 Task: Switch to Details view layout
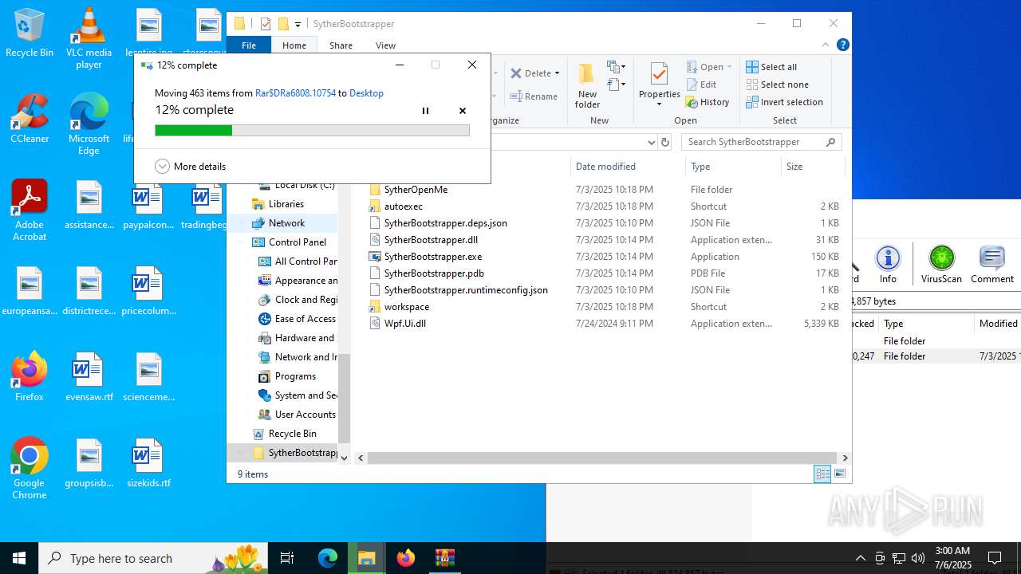tap(822, 474)
